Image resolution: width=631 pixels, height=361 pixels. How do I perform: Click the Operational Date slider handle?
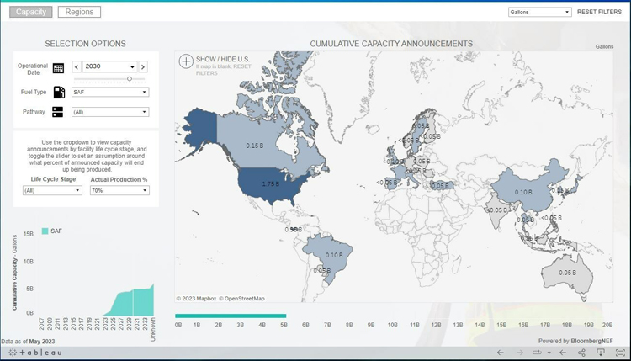tap(130, 79)
